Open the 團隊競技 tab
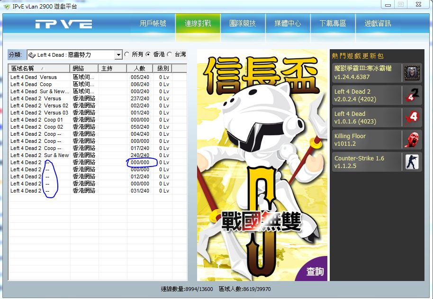Image resolution: width=433 pixels, height=299 pixels. point(243,24)
